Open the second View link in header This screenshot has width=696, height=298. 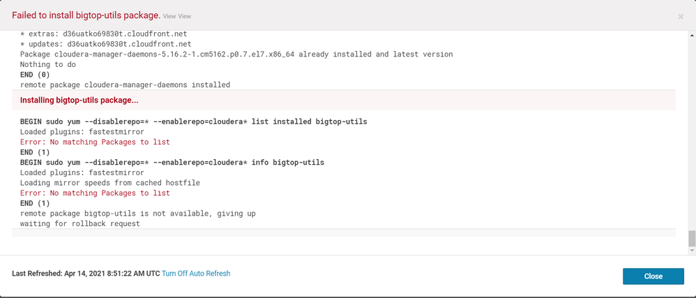[185, 16]
